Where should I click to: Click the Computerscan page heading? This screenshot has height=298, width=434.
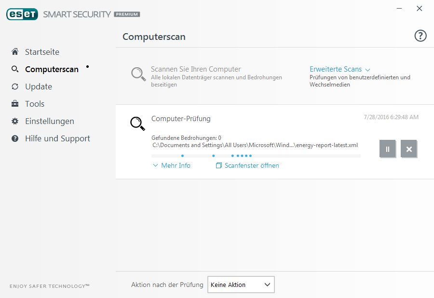coord(154,37)
